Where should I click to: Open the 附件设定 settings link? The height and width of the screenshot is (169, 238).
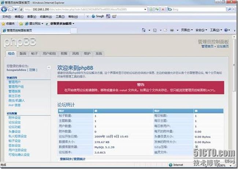pos(14,118)
